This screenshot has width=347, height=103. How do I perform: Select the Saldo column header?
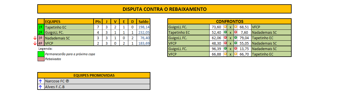143,21
